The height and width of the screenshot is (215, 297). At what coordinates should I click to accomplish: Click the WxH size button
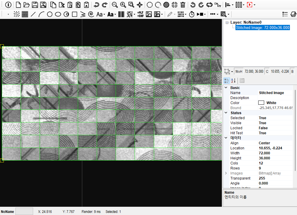coord(239,71)
